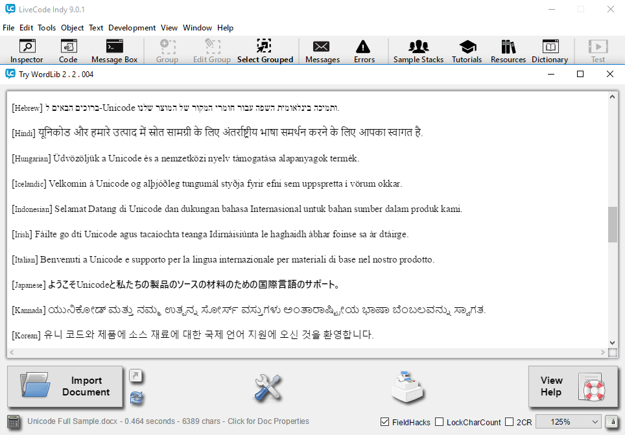This screenshot has height=435, width=625.
Task: Show the Message Box
Action: (114, 51)
